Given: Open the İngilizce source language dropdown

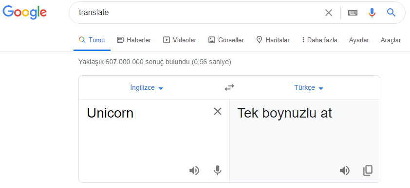Looking at the screenshot, I should point(147,88).
